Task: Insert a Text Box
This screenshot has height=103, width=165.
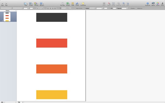Action: (x=62, y=4)
